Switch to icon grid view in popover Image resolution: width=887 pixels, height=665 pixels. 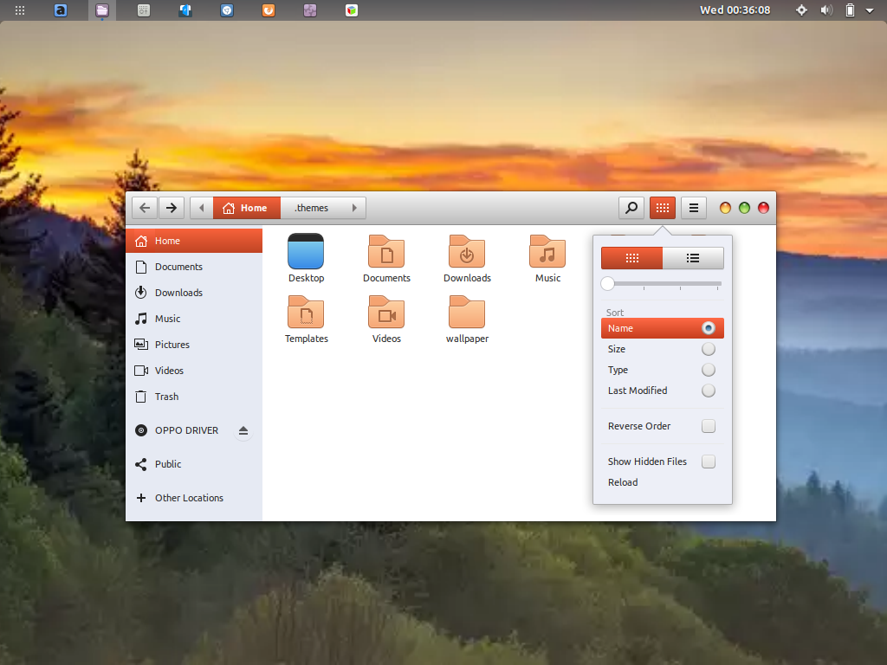click(631, 258)
